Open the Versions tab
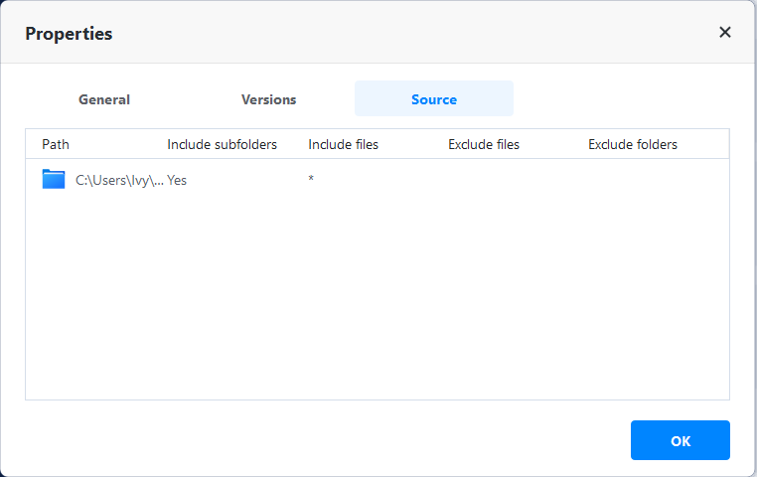Image resolution: width=757 pixels, height=477 pixels. [x=268, y=99]
